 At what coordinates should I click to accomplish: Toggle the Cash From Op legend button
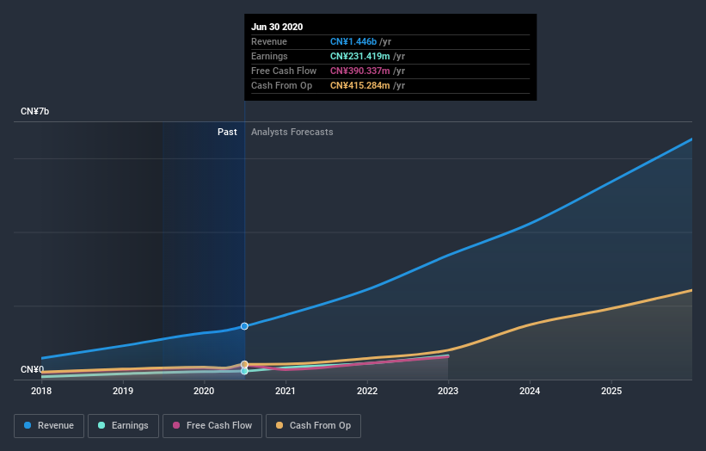[313, 426]
